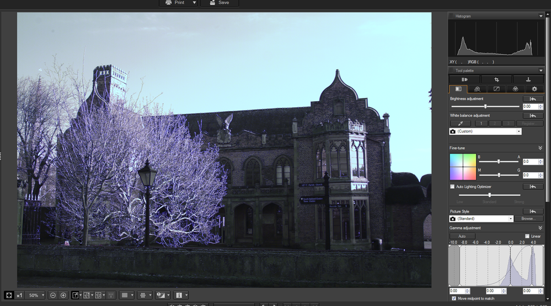Click the M-G fine-tune value field
Image resolution: width=551 pixels, height=306 pixels.
tap(530, 175)
